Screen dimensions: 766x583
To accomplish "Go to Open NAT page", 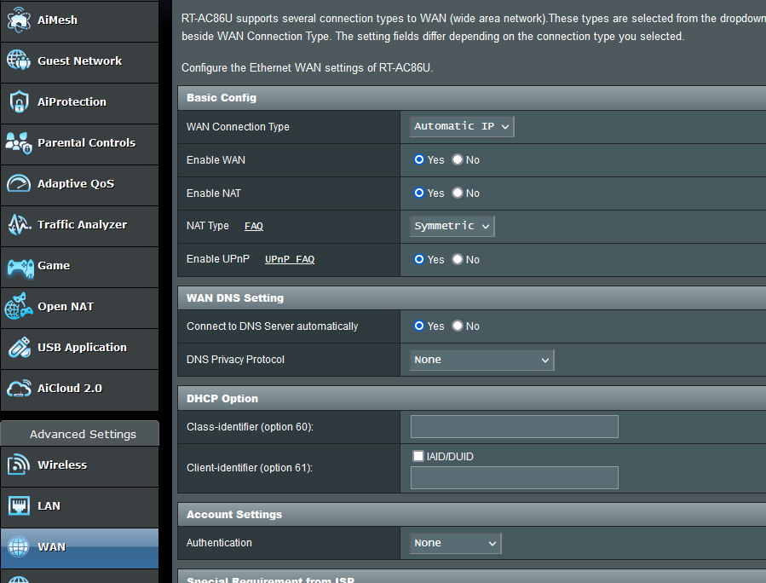I will 79,308.
